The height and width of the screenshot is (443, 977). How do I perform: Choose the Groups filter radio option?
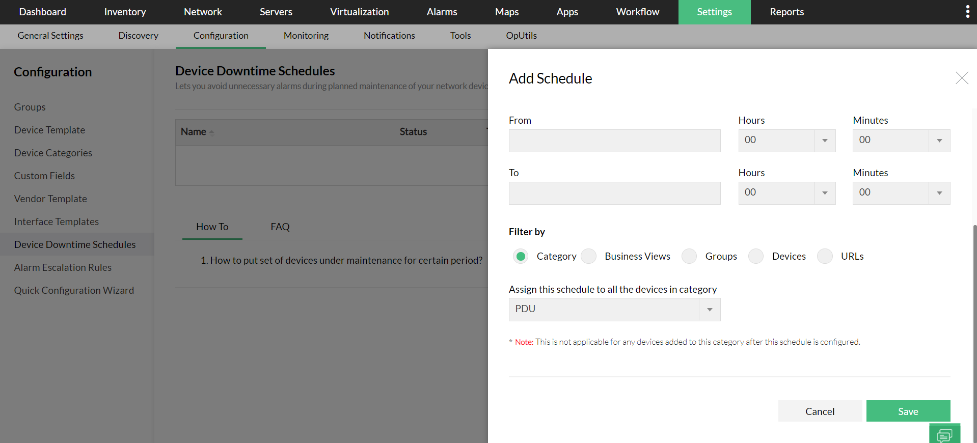pos(689,256)
